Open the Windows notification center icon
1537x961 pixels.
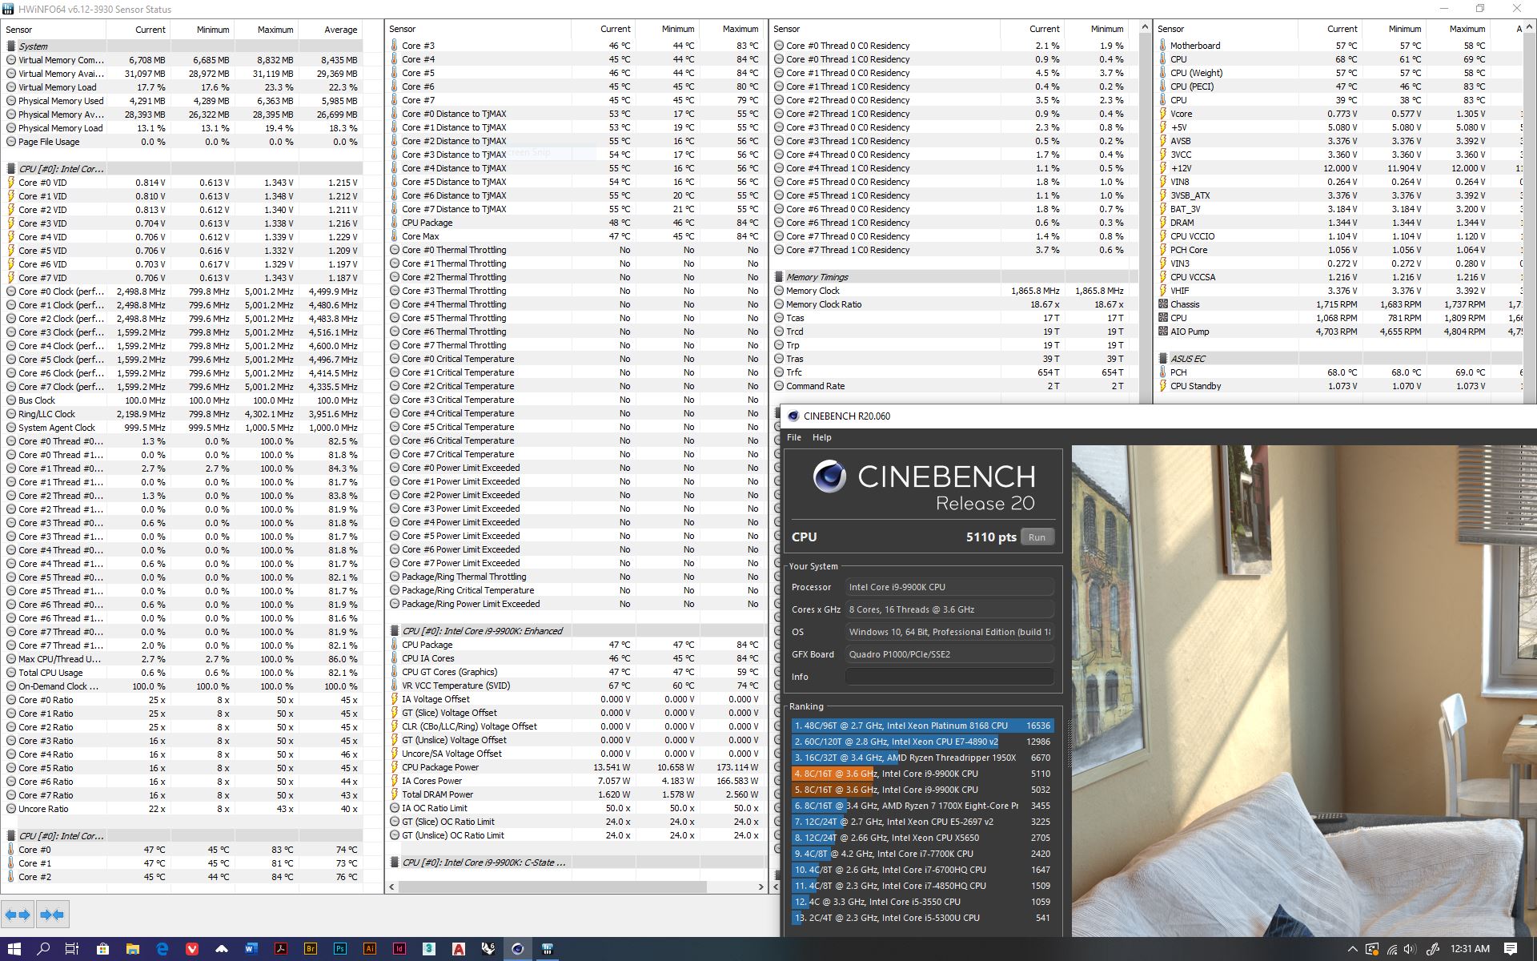point(1511,949)
